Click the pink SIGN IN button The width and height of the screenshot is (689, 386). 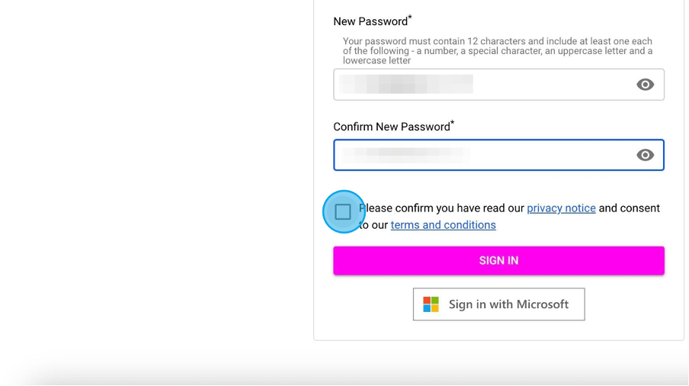498,261
